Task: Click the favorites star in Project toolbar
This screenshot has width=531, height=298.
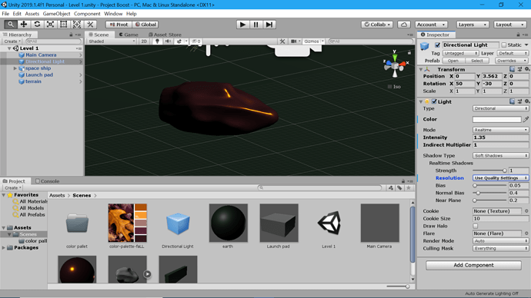Action: pos(409,188)
